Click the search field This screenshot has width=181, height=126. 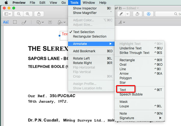click(168, 14)
